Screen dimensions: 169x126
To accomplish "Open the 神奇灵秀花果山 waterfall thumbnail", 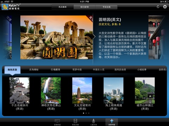I will 51,90.
